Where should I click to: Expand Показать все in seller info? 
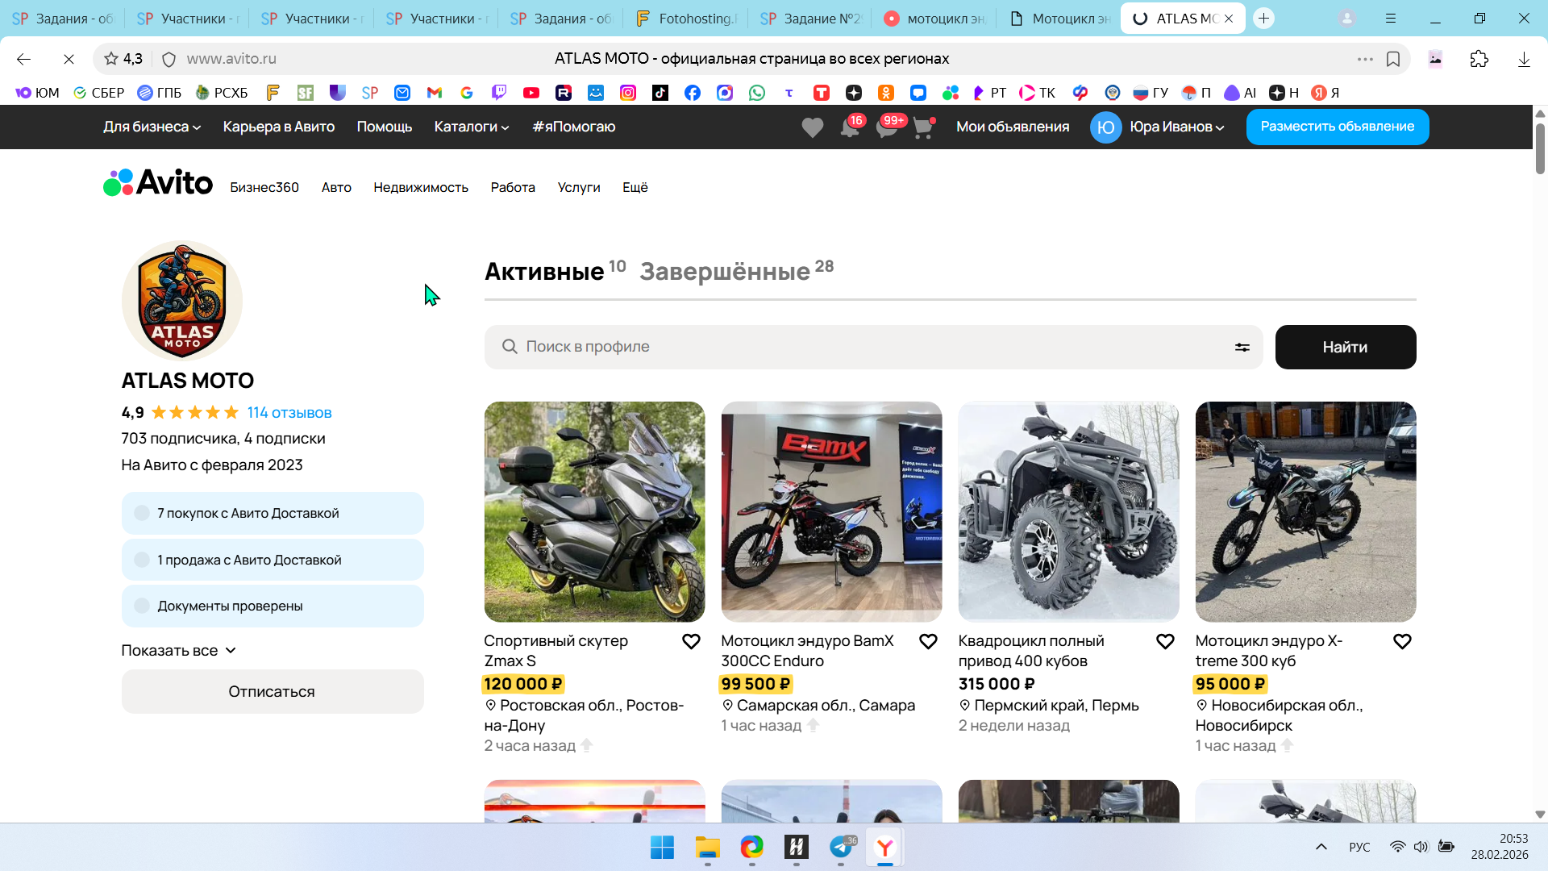(x=178, y=651)
